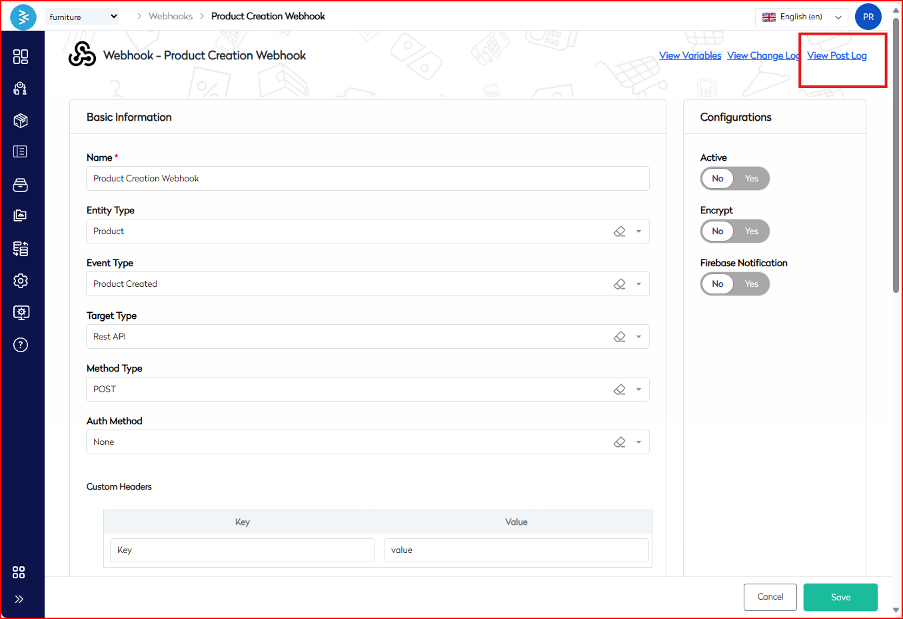
Task: Open the Auth Method dropdown
Action: (638, 442)
